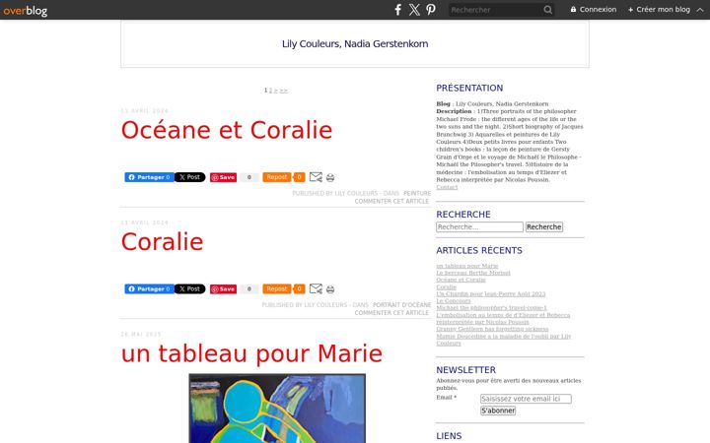Jump to last page with double arrow

click(283, 91)
